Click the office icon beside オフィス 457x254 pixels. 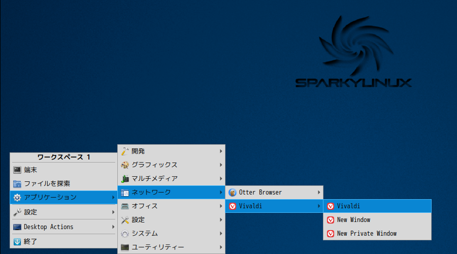tap(125, 206)
